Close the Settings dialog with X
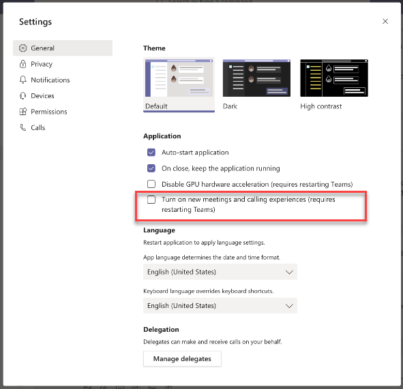This screenshot has width=403, height=389. [x=385, y=21]
